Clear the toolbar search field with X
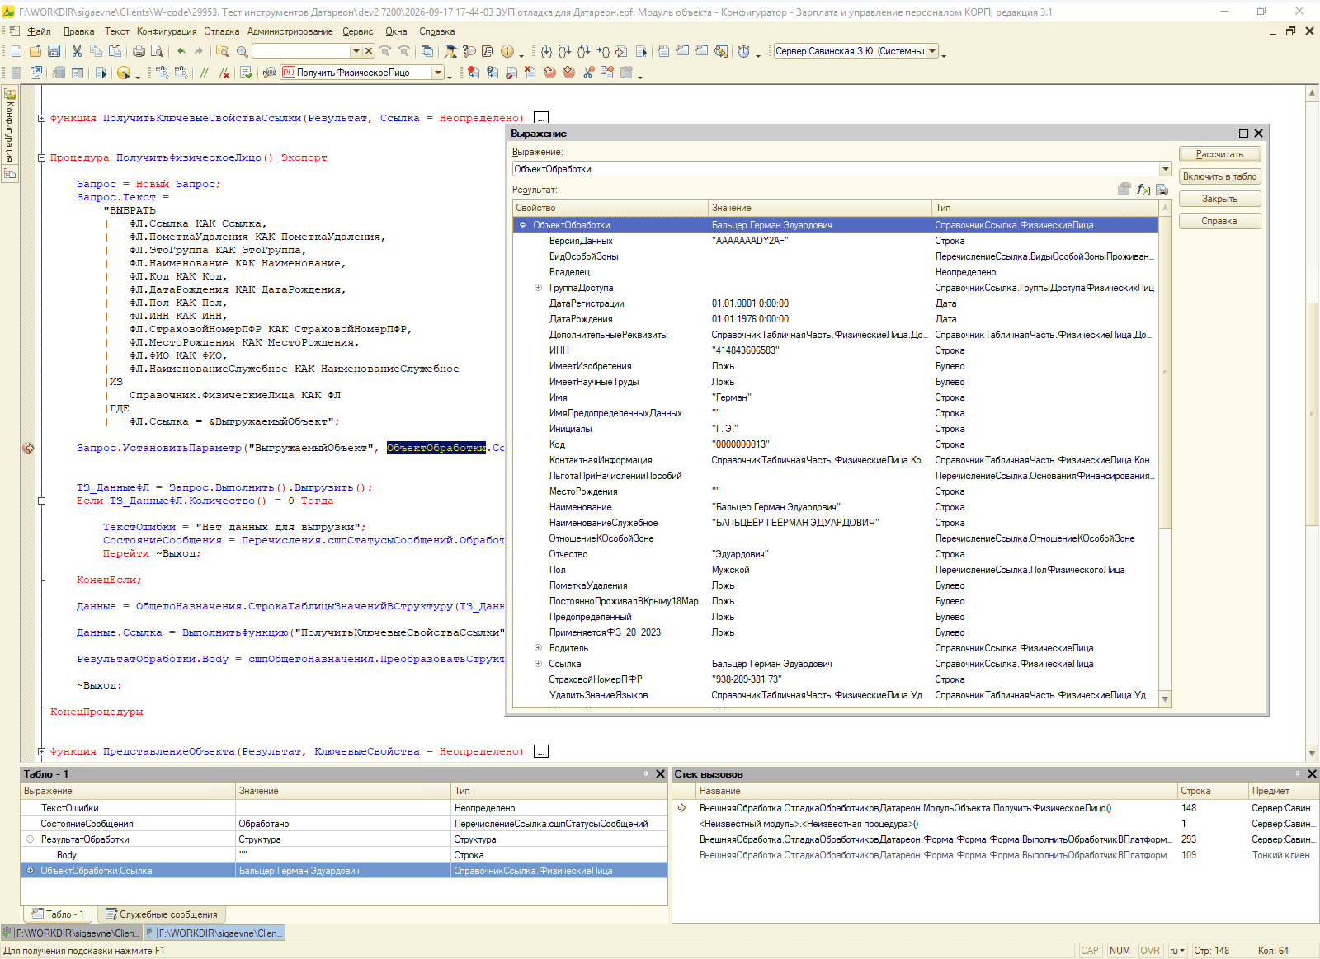 point(369,51)
